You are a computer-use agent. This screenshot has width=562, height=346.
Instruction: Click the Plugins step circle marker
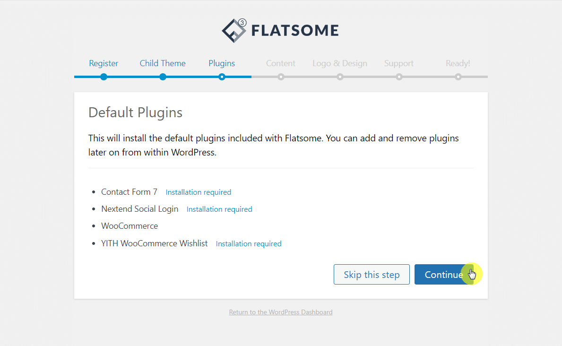(x=222, y=77)
